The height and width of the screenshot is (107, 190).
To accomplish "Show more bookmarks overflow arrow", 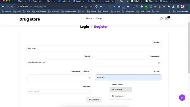I will 170,11.
